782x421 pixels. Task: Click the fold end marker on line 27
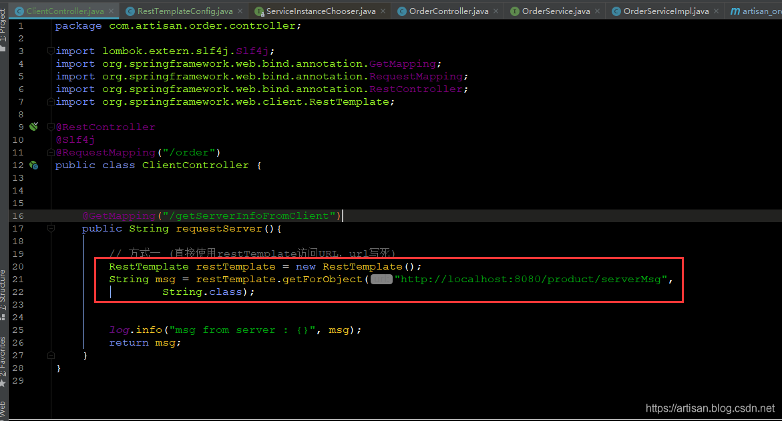coord(51,355)
